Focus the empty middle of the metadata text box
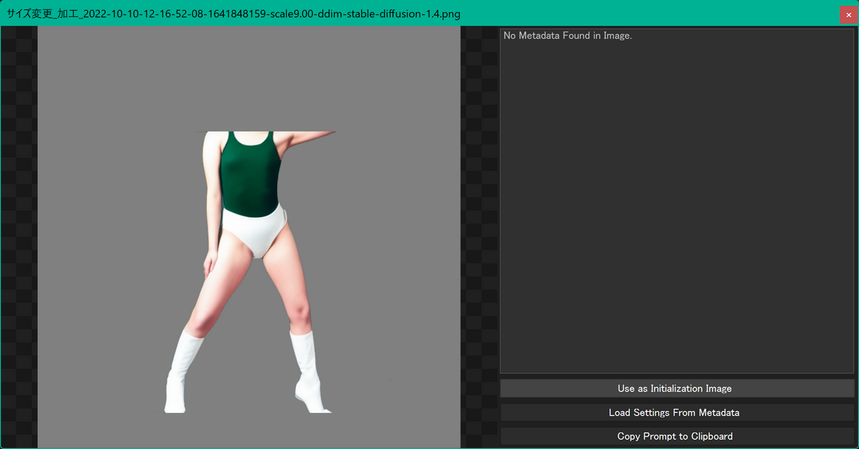This screenshot has height=449, width=859. (x=676, y=201)
